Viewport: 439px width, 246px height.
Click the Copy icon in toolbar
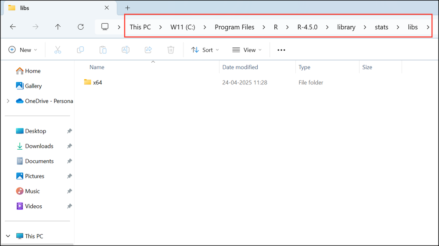[x=80, y=50]
